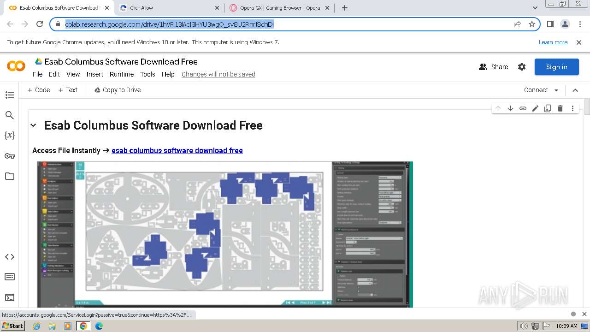Open the Edit menu
The image size is (590, 332).
54,74
